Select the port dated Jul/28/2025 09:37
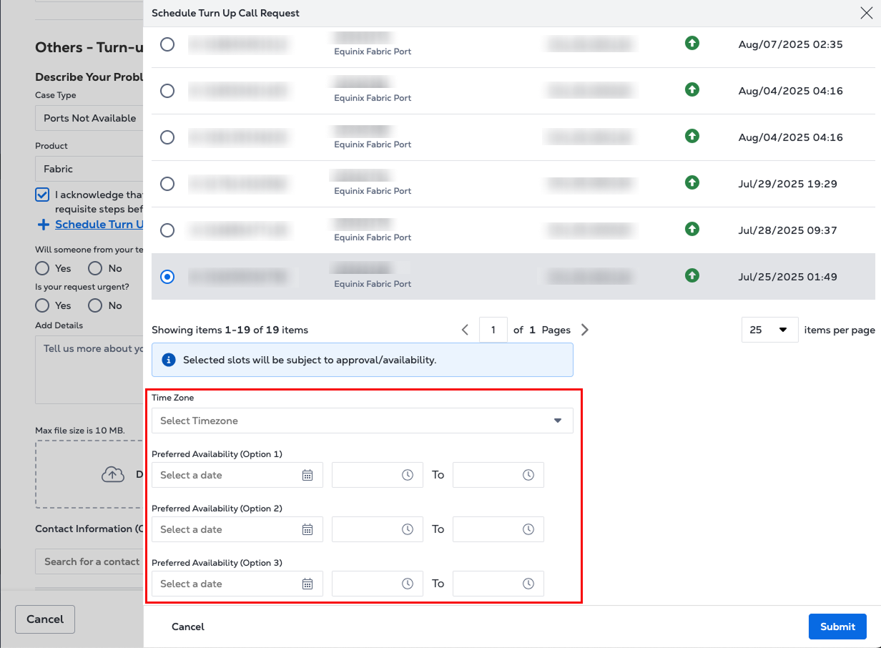This screenshot has width=881, height=648. click(x=167, y=230)
